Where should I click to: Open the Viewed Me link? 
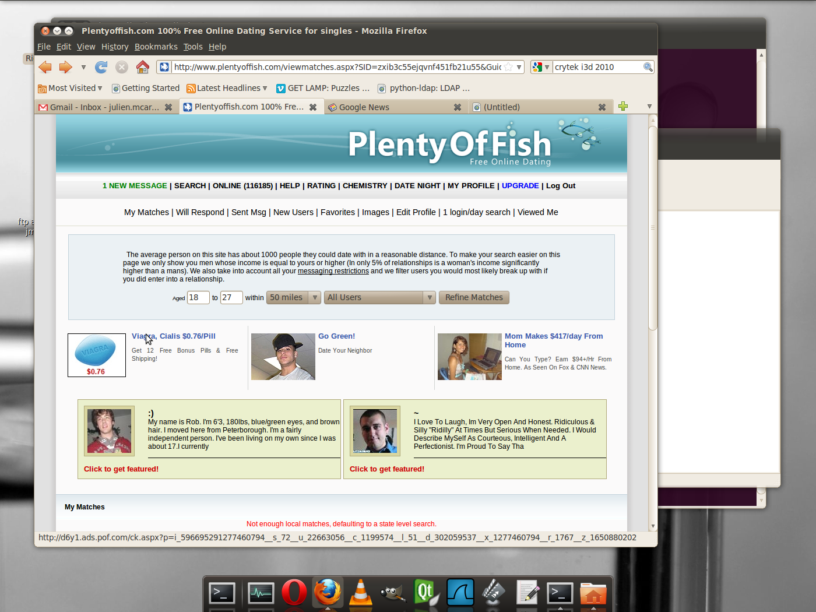(538, 212)
